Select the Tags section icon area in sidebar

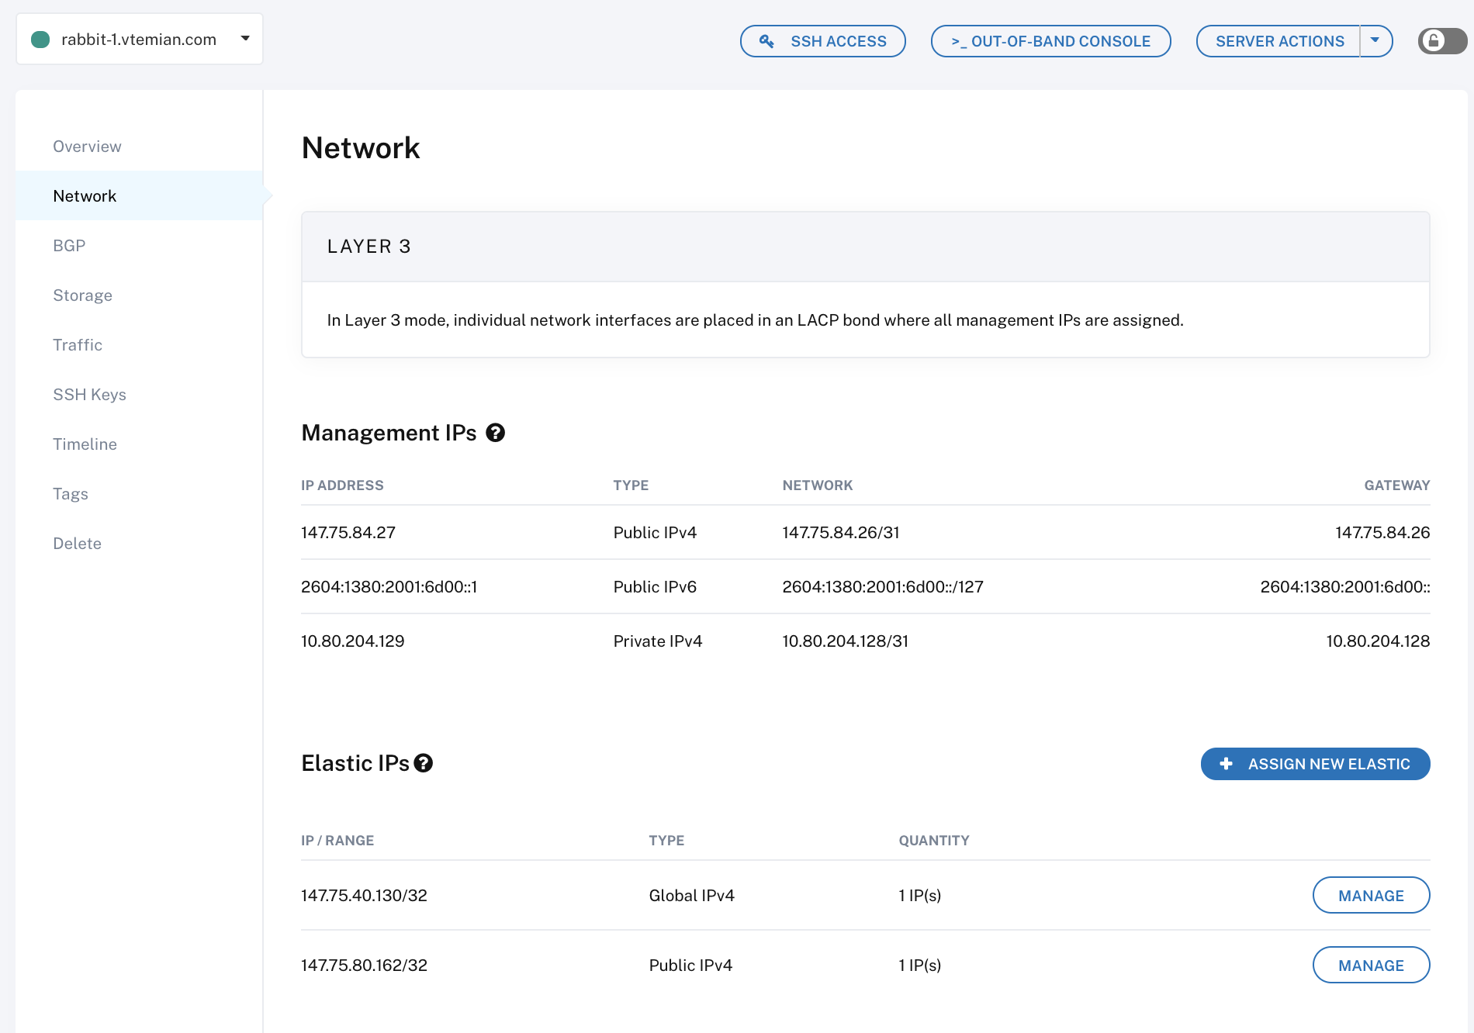(71, 494)
